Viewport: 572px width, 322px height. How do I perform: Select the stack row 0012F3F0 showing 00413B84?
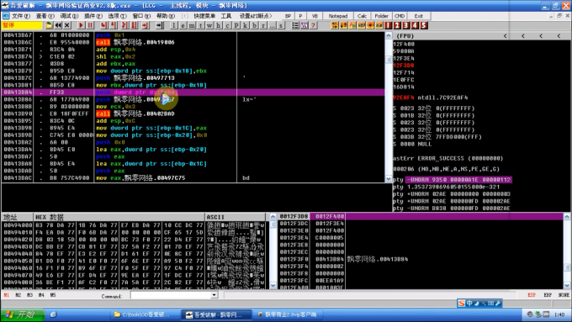(x=420, y=259)
